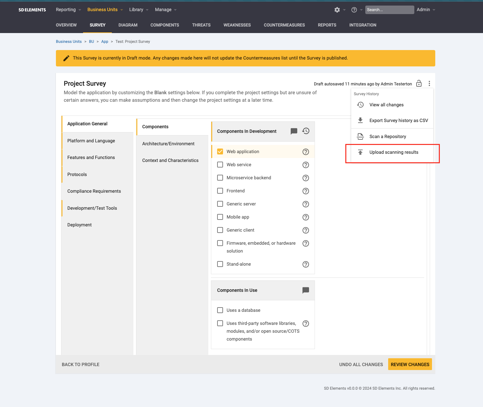
Task: View history via clock icon on Components In Development
Action: (x=306, y=131)
